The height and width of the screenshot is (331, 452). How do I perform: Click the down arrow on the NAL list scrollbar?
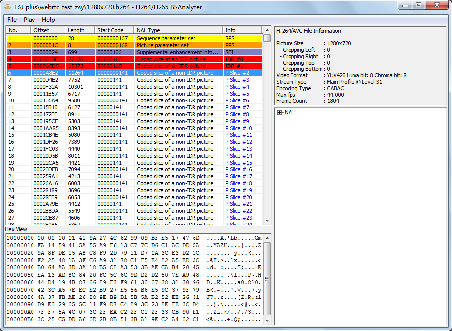[267, 222]
